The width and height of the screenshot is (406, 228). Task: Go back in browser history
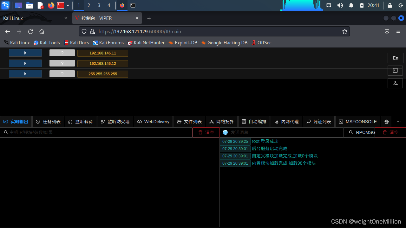(8, 31)
